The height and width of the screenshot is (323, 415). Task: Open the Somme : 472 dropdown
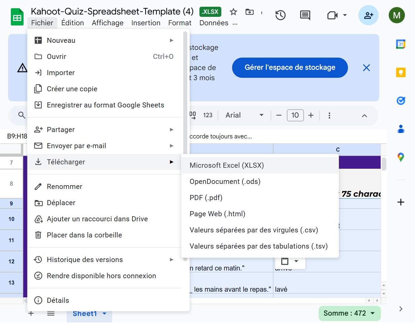click(x=350, y=313)
